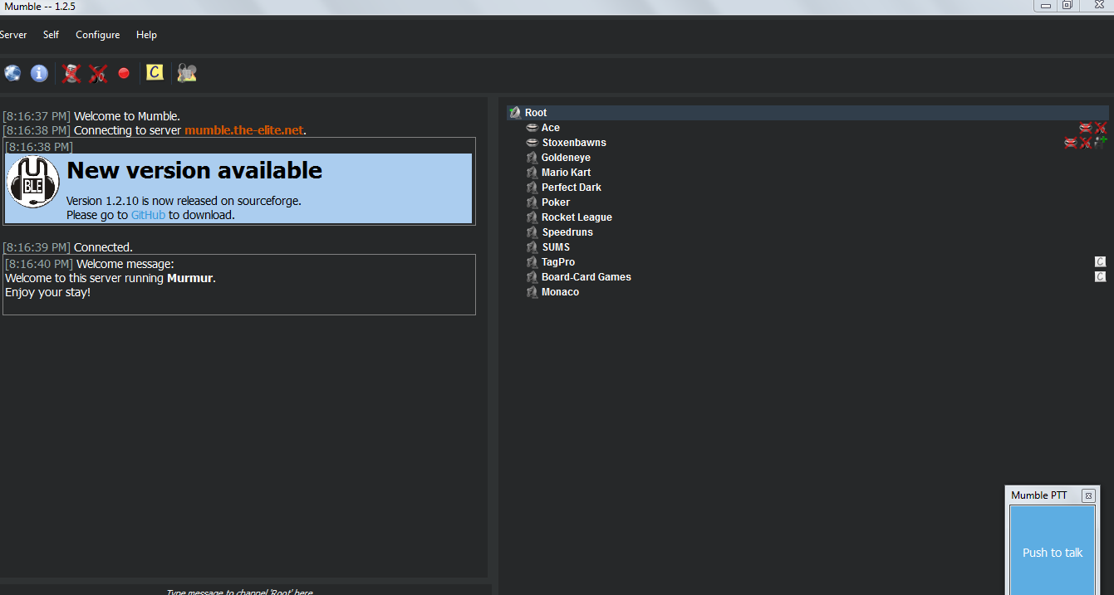Image resolution: width=1114 pixels, height=595 pixels.
Task: Open the Help menu
Action: coord(147,35)
